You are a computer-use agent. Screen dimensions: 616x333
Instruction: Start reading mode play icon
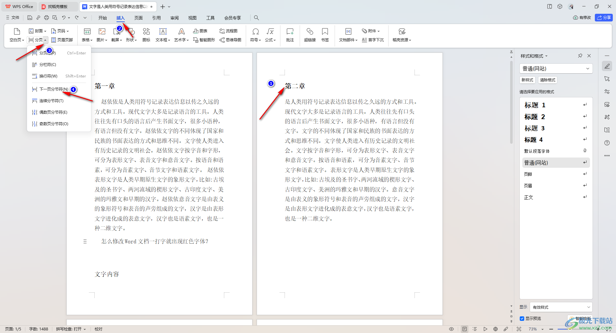[485, 329]
